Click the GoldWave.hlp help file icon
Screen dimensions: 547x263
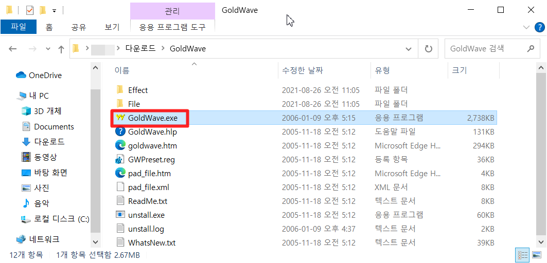coord(120,131)
